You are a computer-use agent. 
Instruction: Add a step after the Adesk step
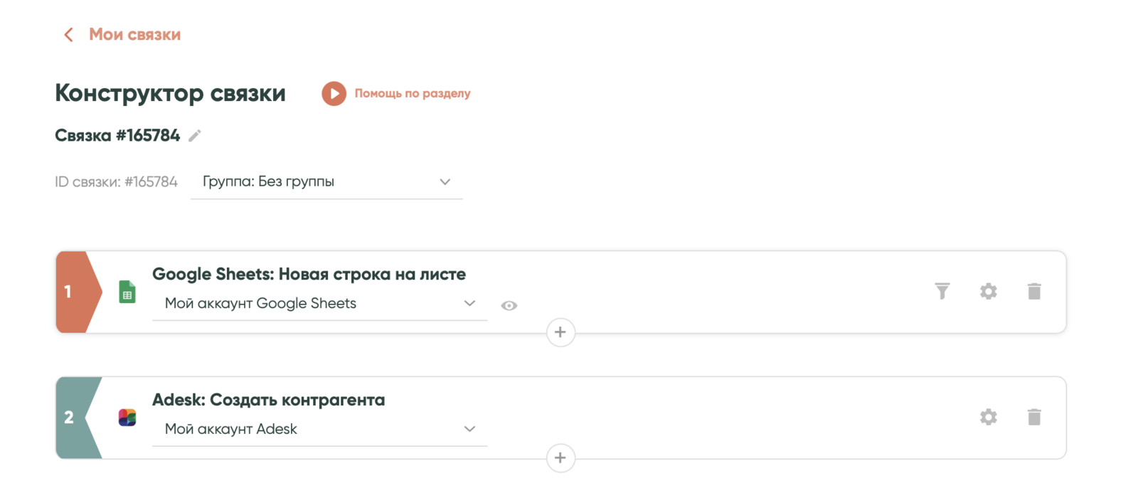point(560,458)
